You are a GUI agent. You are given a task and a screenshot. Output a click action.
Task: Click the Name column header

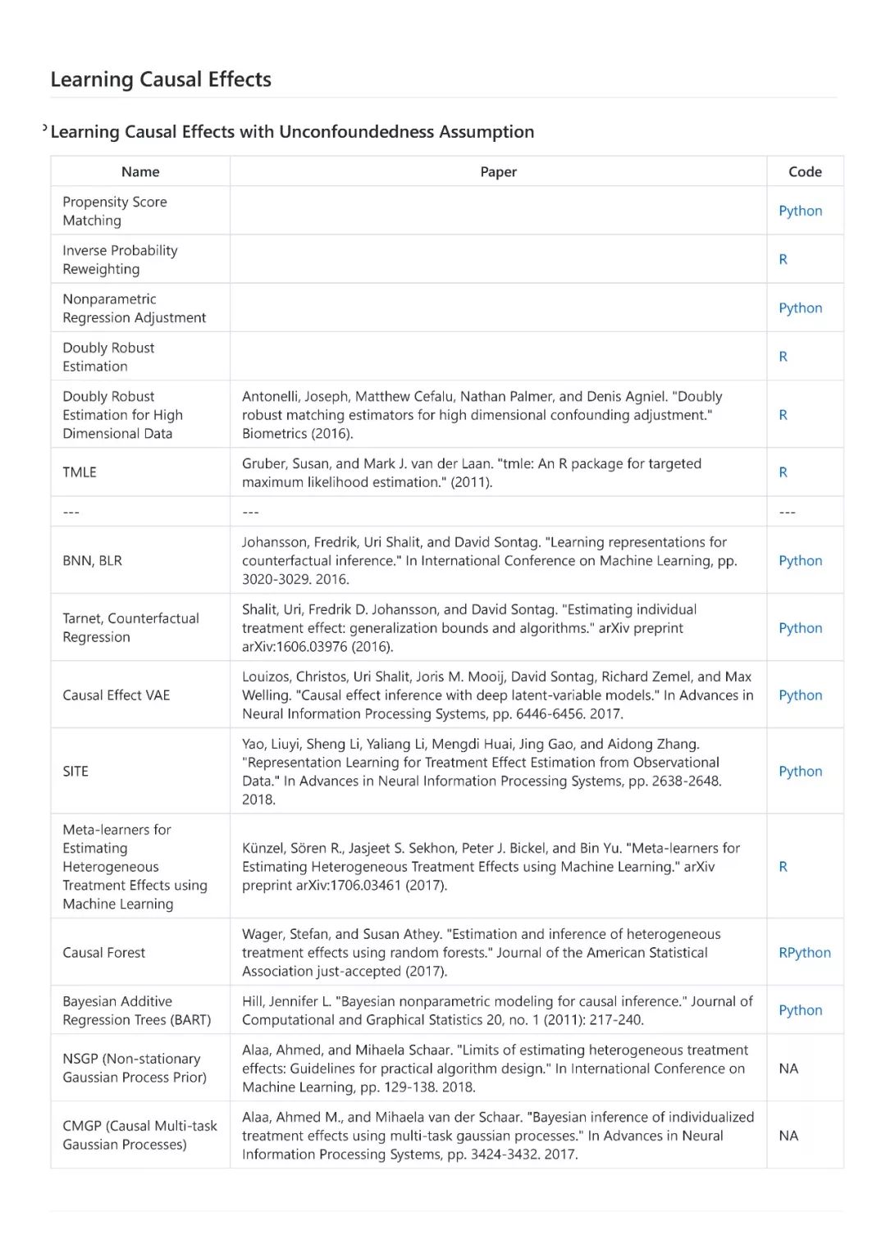(140, 171)
